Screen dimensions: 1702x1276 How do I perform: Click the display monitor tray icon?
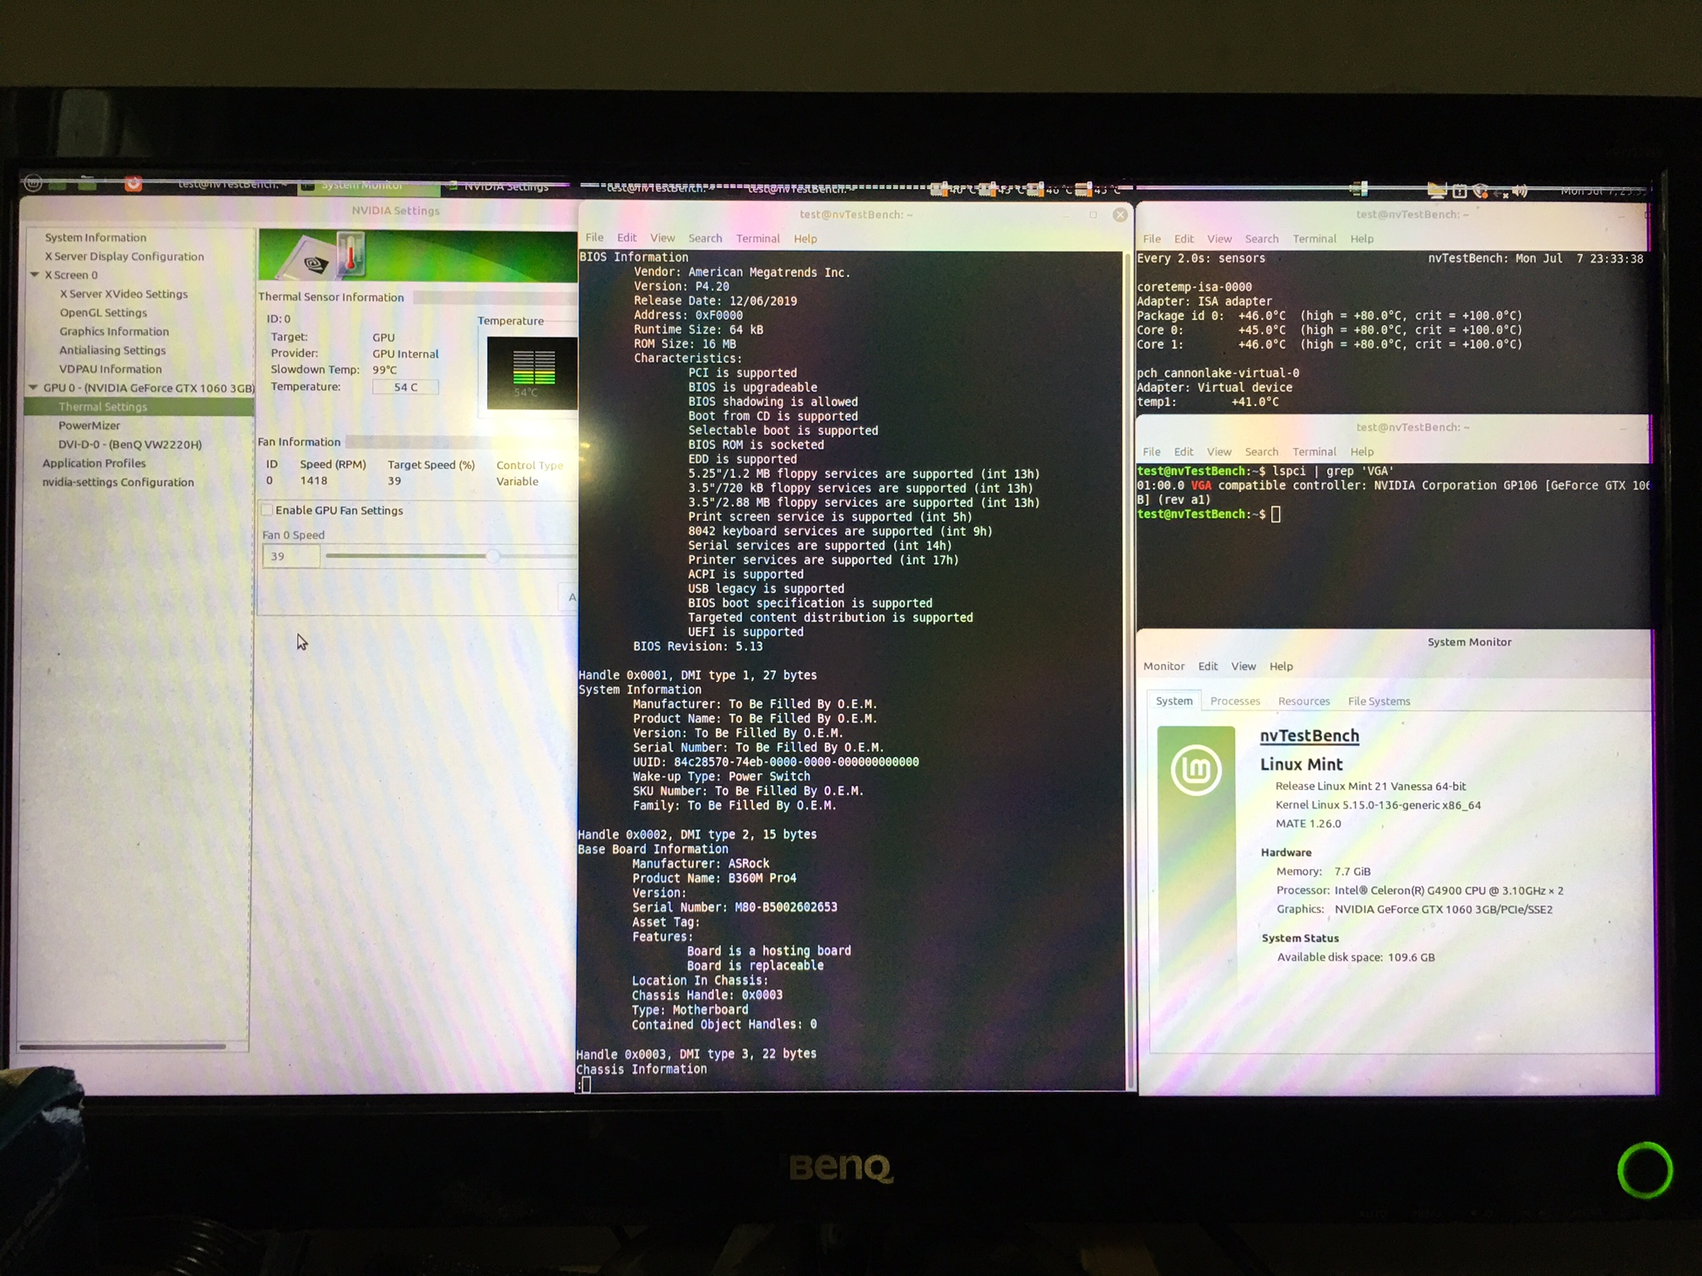point(1437,191)
